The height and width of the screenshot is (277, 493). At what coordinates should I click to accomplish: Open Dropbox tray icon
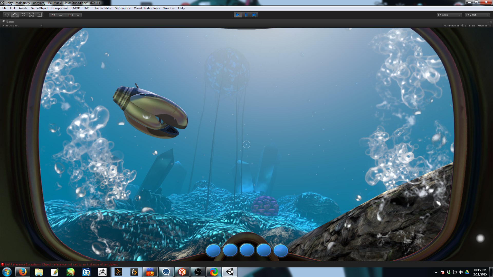(x=449, y=272)
